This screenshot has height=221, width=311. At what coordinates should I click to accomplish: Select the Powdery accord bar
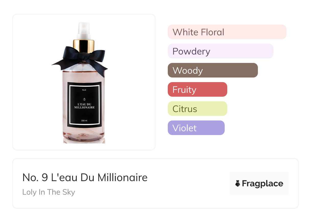[221, 51]
